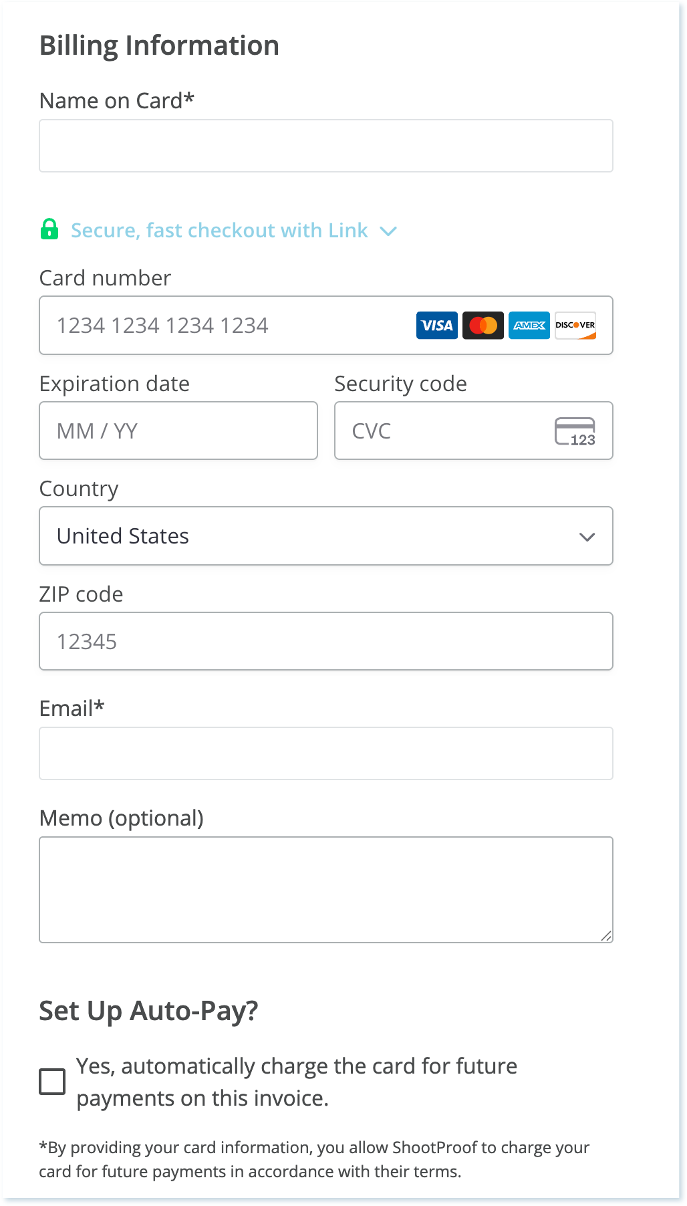This screenshot has height=1206, width=687.
Task: Click the green lock icon
Action: coord(49,229)
